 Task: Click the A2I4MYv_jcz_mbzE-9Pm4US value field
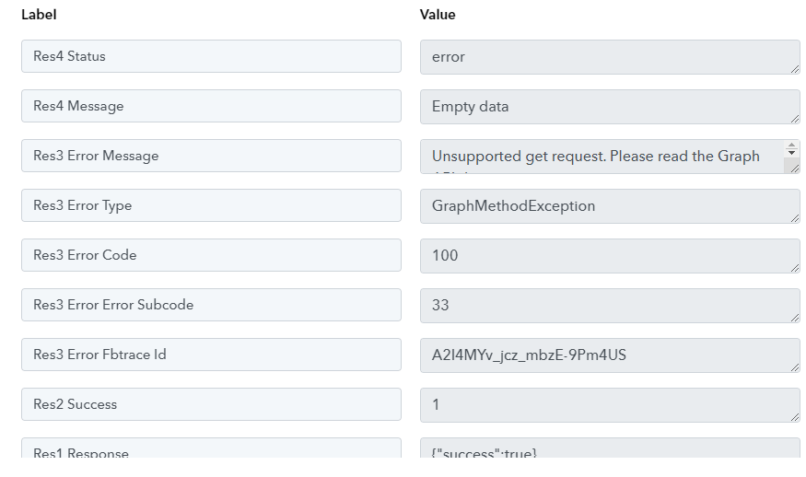coord(610,355)
